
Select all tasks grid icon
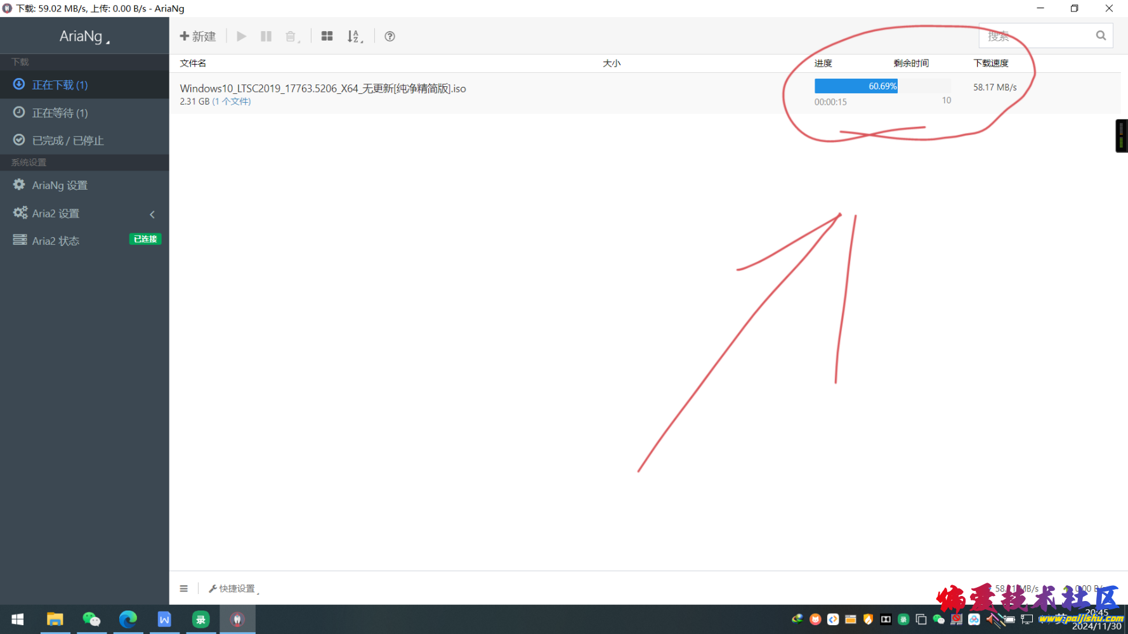327,36
